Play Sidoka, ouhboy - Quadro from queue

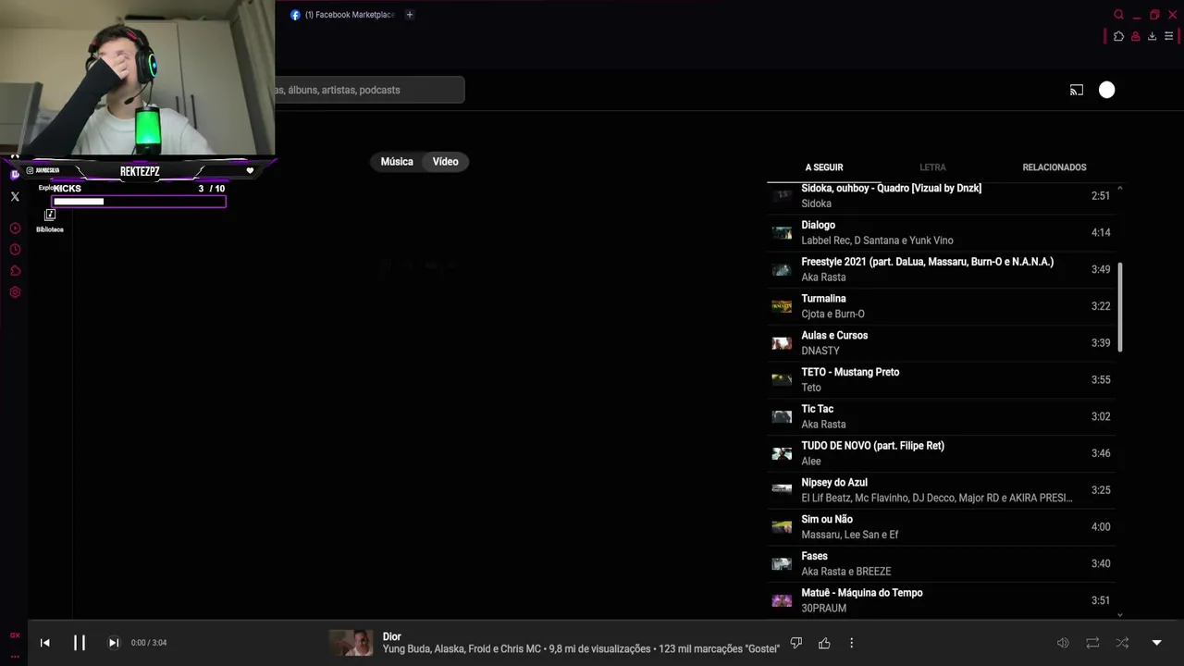pos(941,196)
